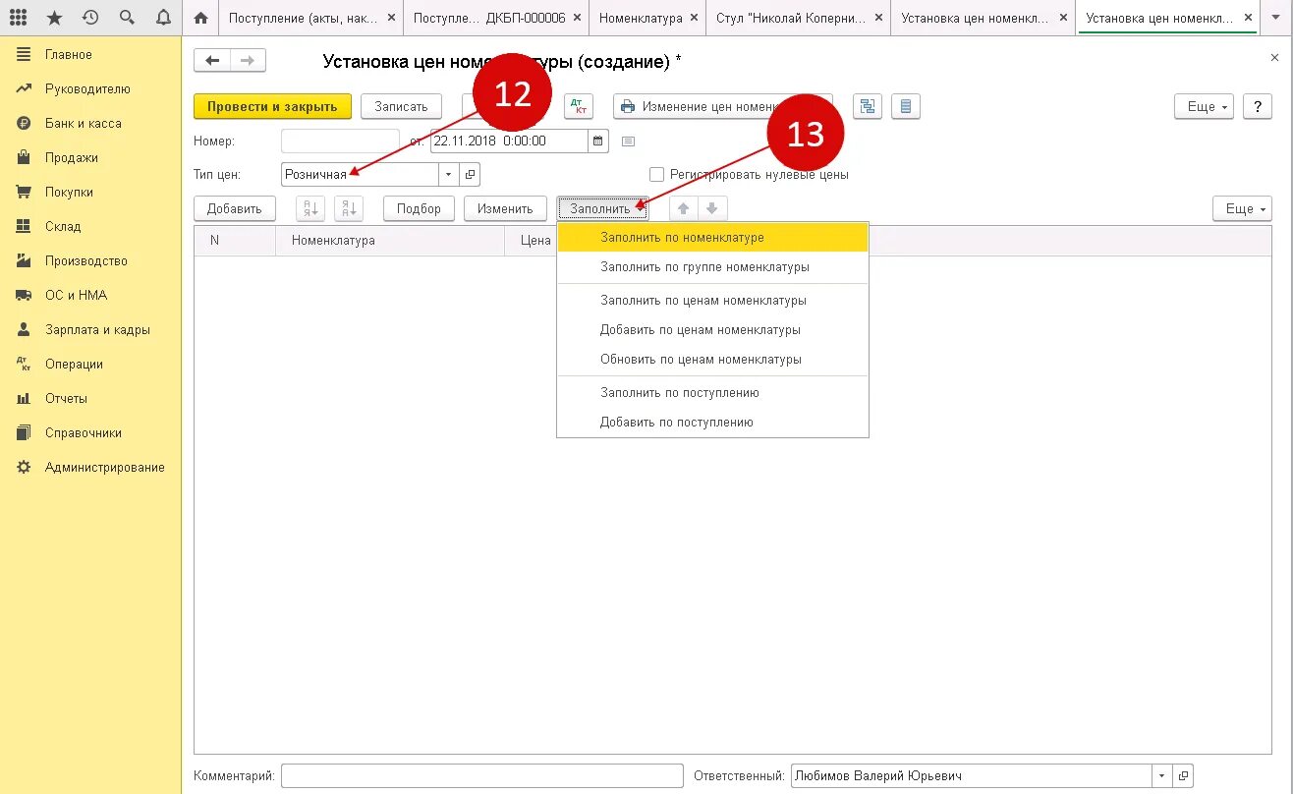The height and width of the screenshot is (794, 1293).
Task: Go to the Home page icon
Action: (x=201, y=18)
